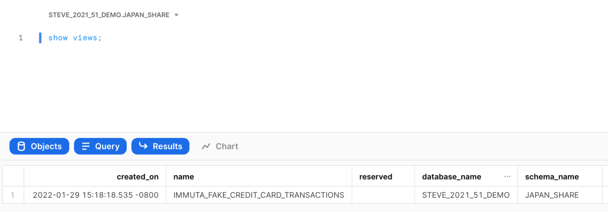Click the IMMUTA_FAKE_CREDIT_CARD_TRANSACTIONS cell
Screen dimensions: 608x212
coord(259,195)
